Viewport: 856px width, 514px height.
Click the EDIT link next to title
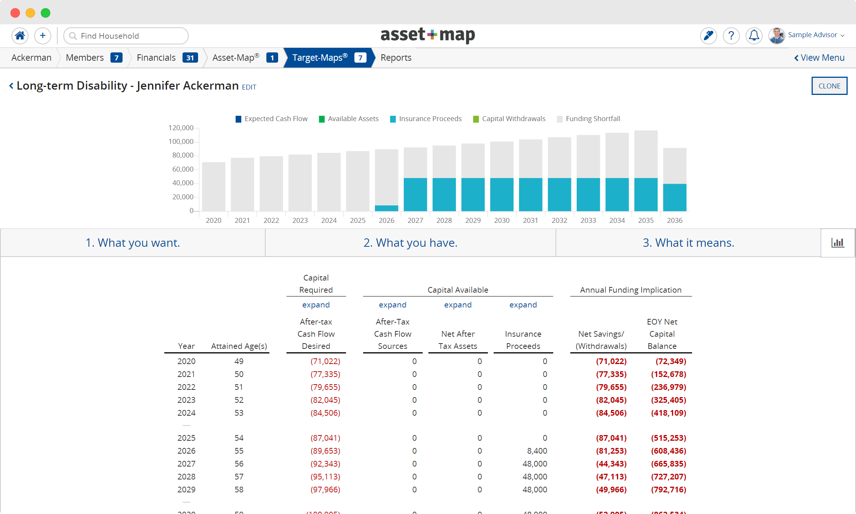[249, 87]
